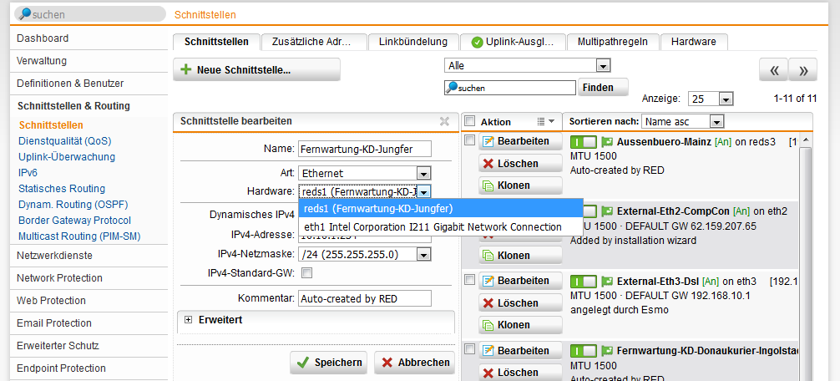
Task: Toggle External-Eth3-Dsl interface switch
Action: 584,281
